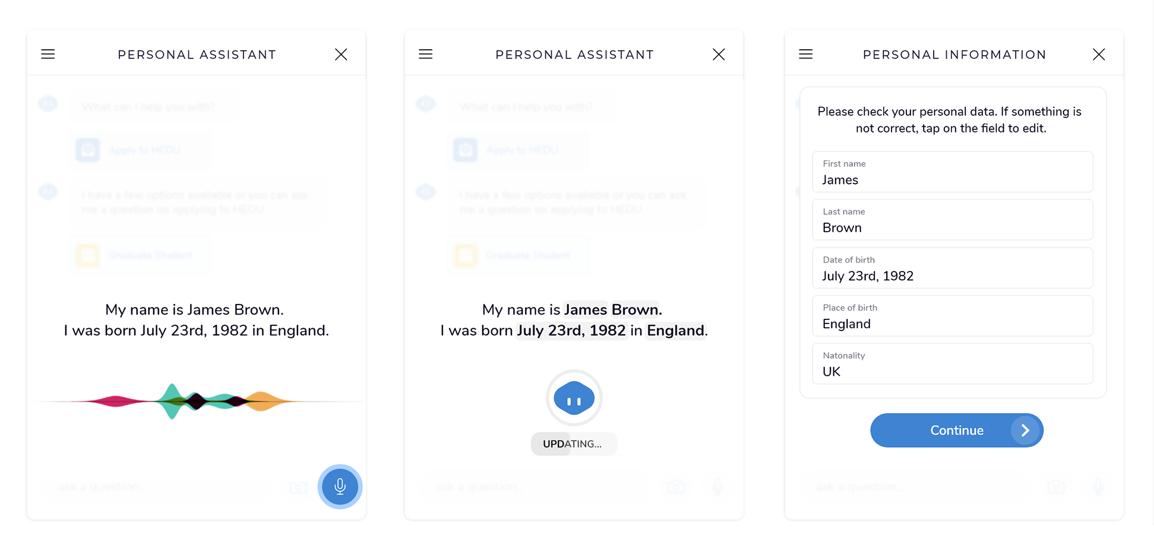Tap the microphone icon to start voice input
This screenshot has width=1154, height=555.
(x=339, y=487)
